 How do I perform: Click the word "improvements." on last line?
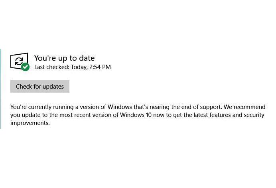(30, 123)
